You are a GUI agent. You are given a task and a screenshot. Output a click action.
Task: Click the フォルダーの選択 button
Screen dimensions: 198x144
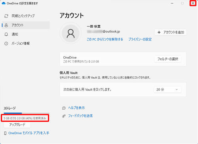point(168,59)
